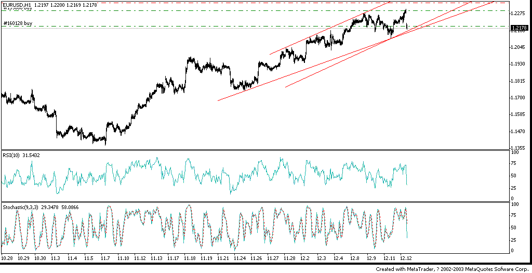The image size is (532, 273).
Task: Click the 11.17 date label
Action: tap(172, 258)
